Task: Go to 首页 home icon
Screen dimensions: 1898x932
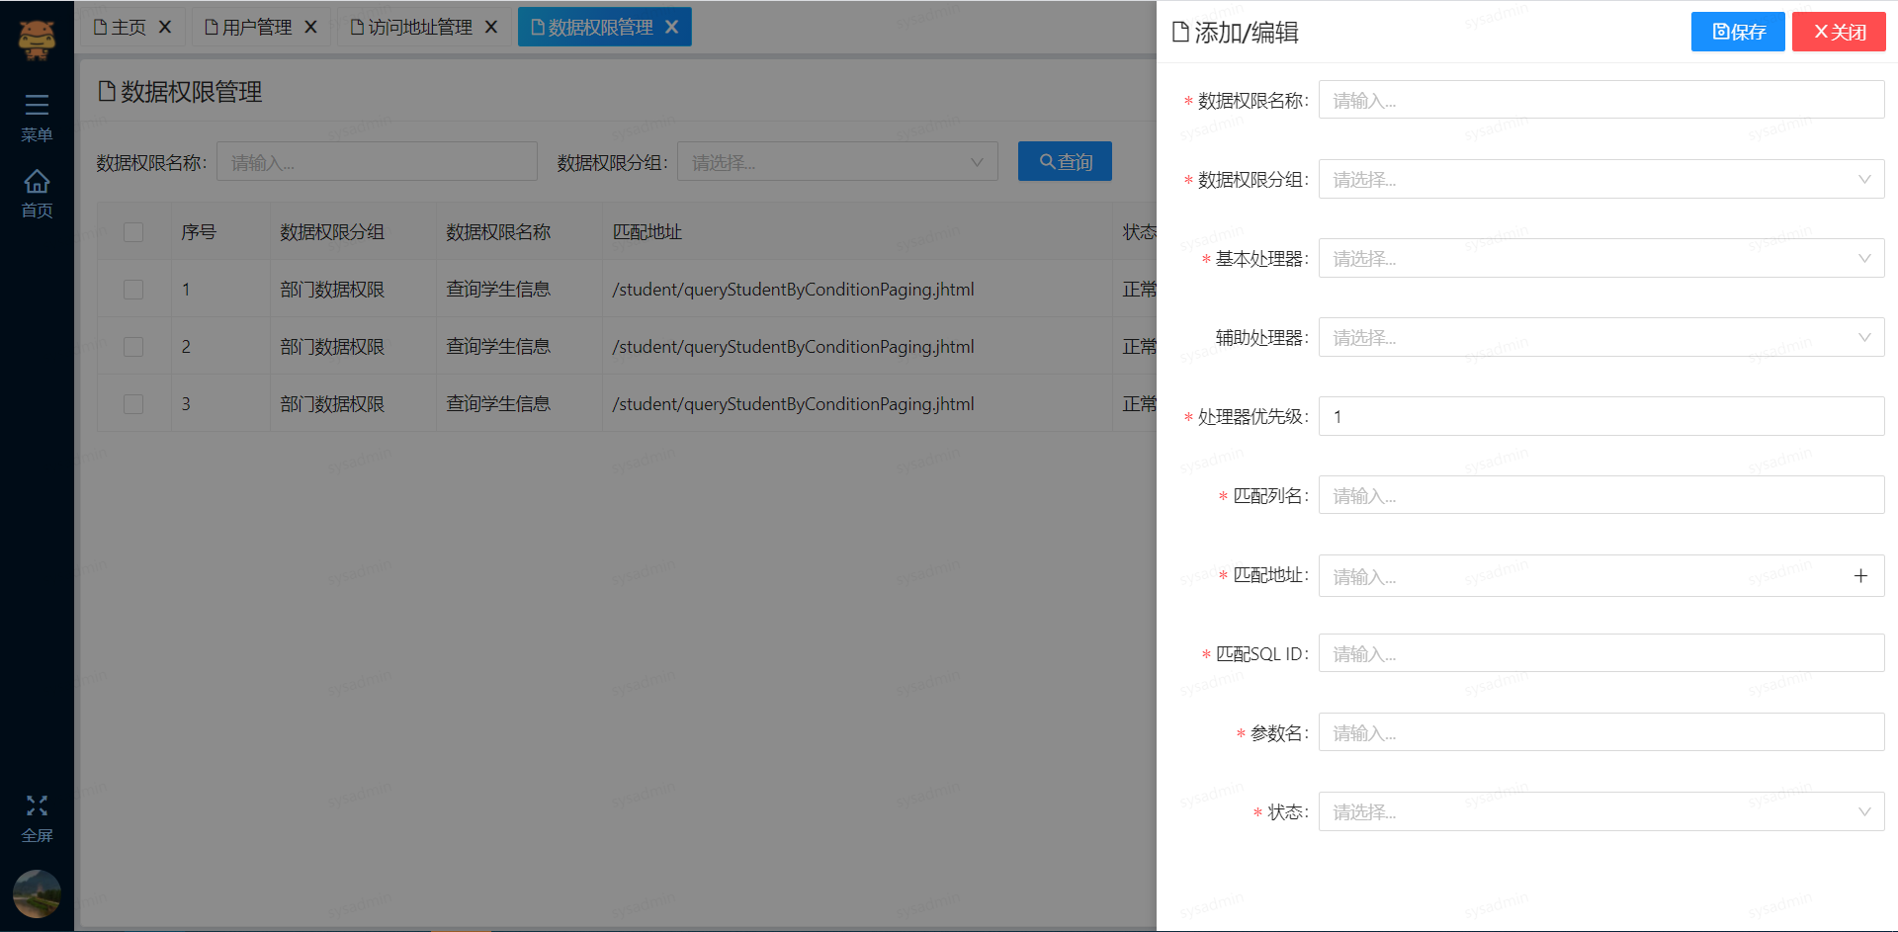Action: pyautogui.click(x=37, y=194)
